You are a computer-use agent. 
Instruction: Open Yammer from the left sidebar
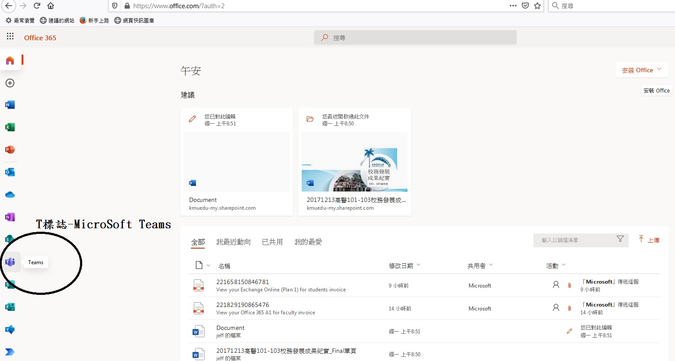click(10, 329)
